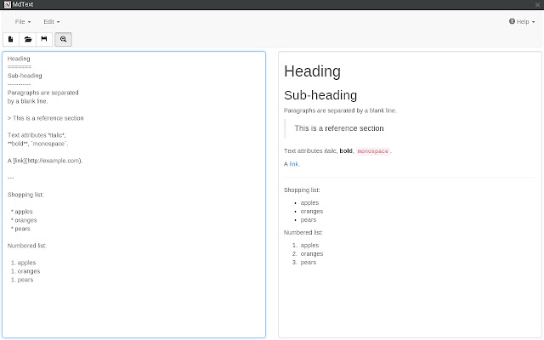Click 'Sub-heading' title in the preview pane

pyautogui.click(x=320, y=95)
